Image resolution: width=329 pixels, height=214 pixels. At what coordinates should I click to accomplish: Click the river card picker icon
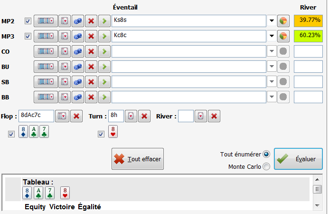[x=201, y=116]
